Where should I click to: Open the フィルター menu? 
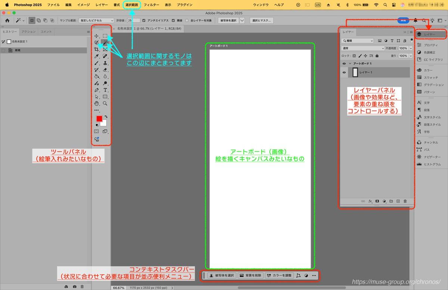[151, 5]
